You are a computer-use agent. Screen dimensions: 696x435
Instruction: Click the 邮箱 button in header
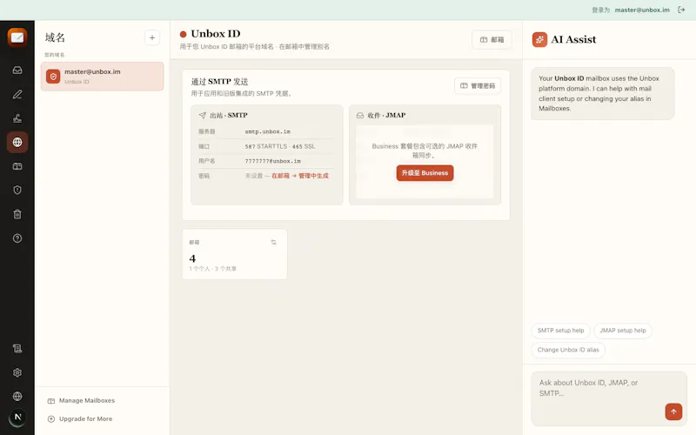pos(492,39)
